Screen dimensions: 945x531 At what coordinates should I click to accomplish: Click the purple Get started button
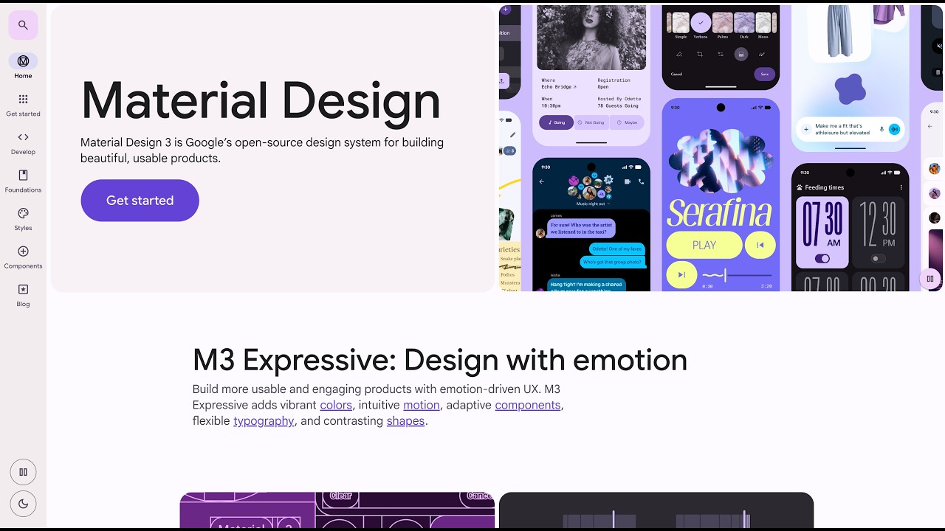click(140, 201)
